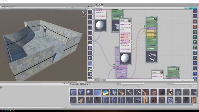Toggle Combine Meshes on the top green node
Image resolution: width=199 pixels, height=112 pixels.
click(122, 16)
